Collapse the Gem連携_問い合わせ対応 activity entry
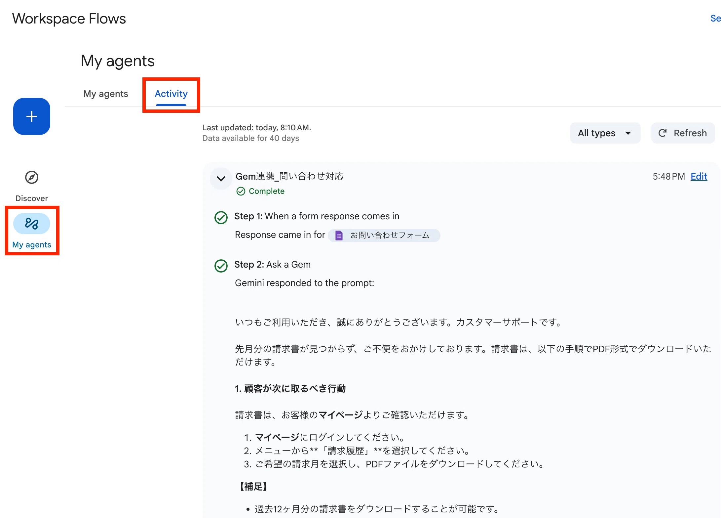This screenshot has width=721, height=518. point(221,179)
